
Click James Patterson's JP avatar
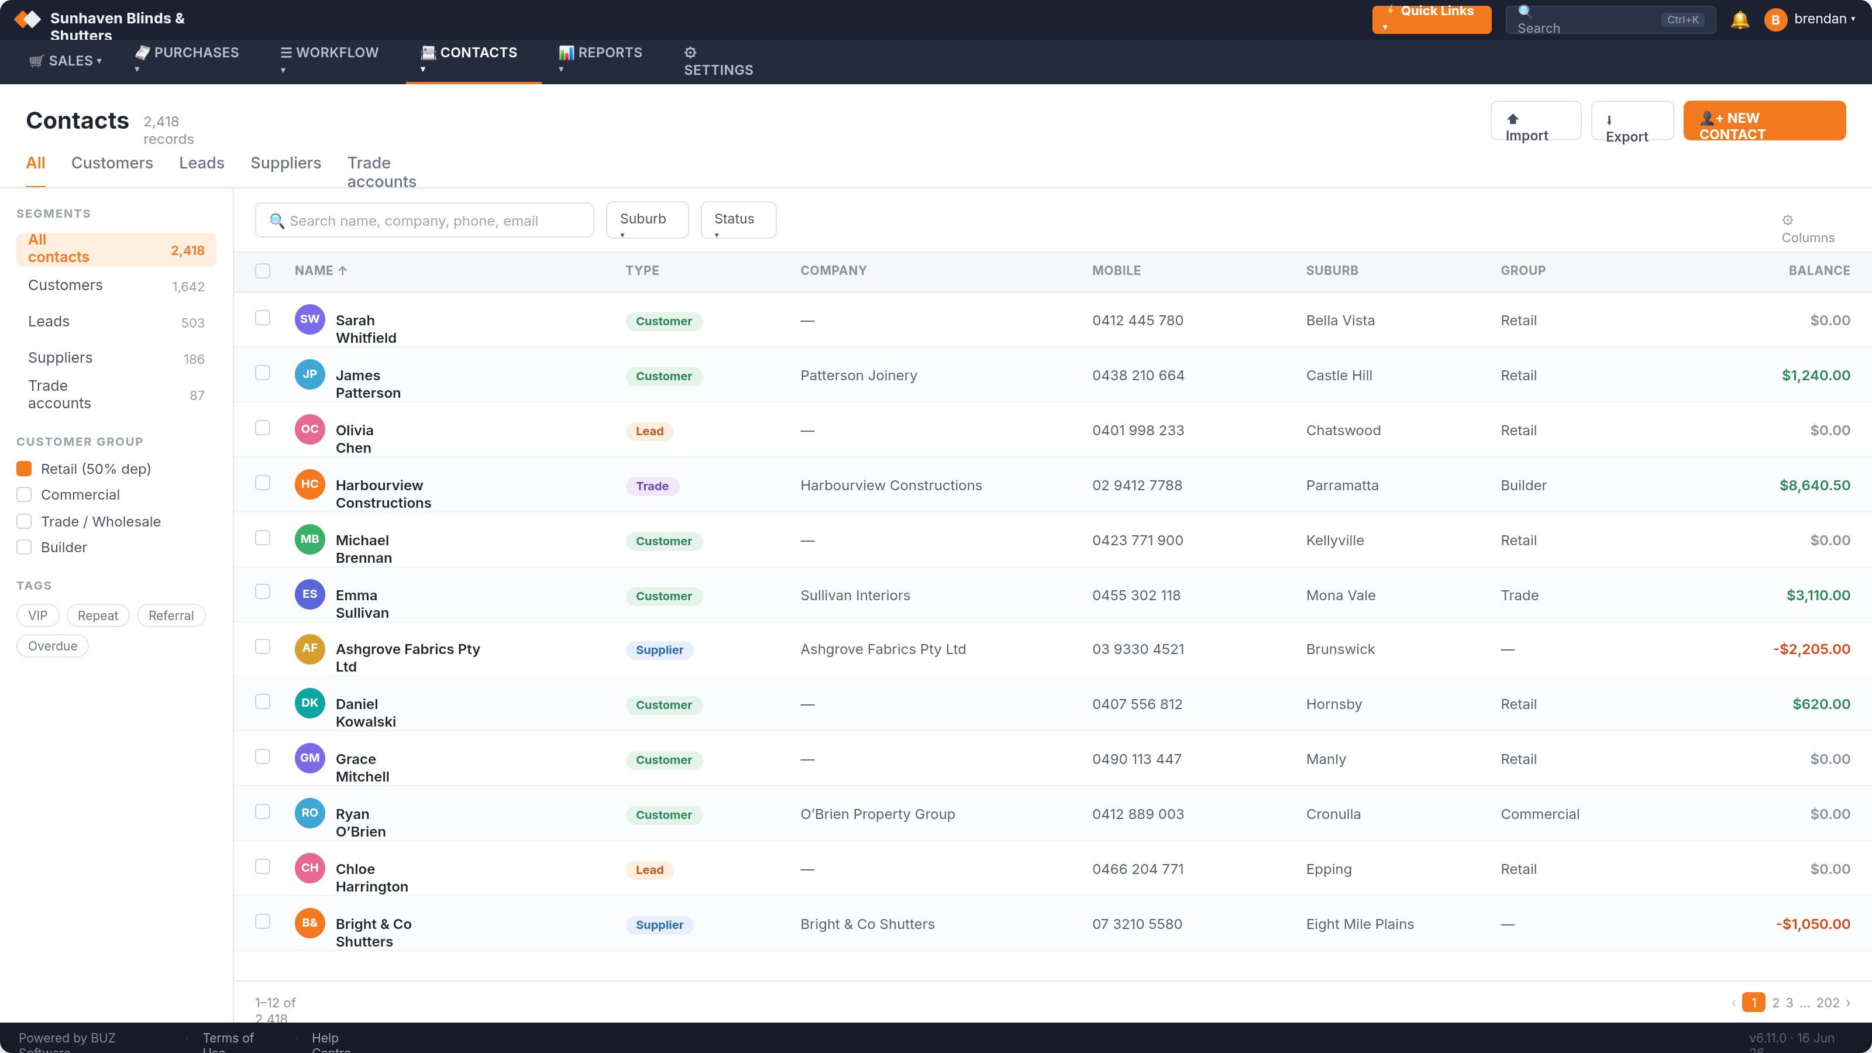(309, 374)
